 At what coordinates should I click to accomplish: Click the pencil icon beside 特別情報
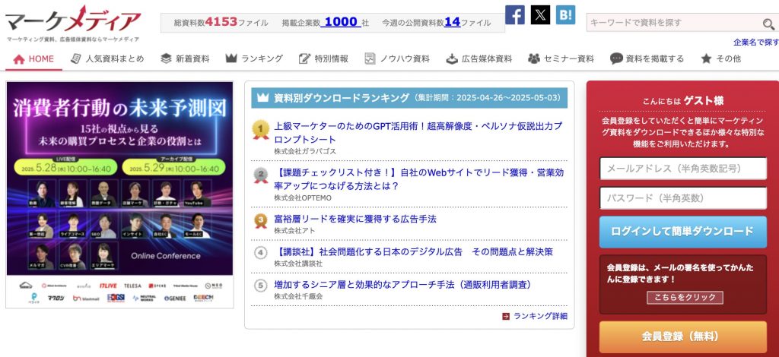304,58
